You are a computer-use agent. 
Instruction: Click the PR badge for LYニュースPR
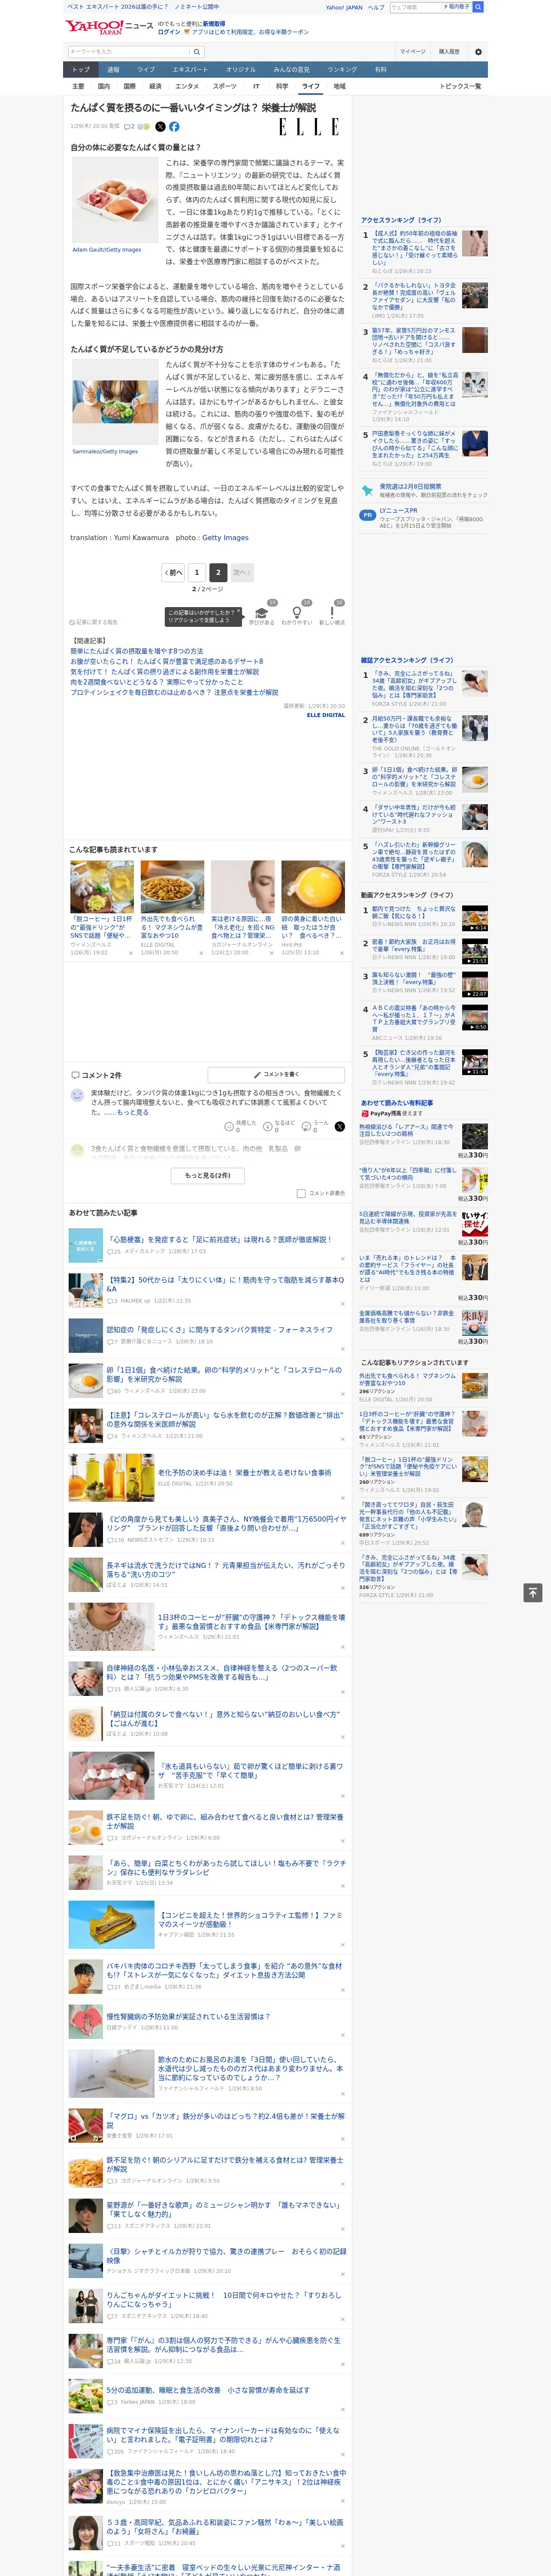(368, 515)
